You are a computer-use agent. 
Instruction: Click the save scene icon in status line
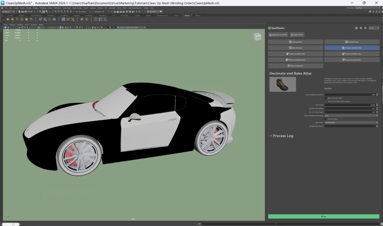tap(25, 12)
